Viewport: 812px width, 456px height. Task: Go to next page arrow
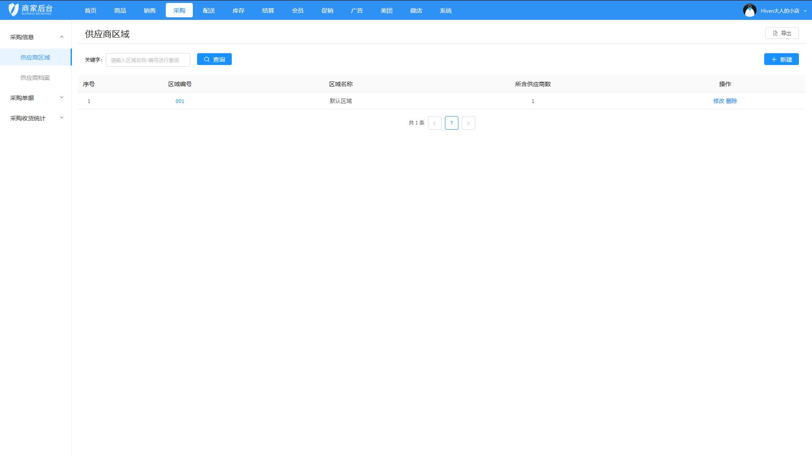tap(468, 123)
